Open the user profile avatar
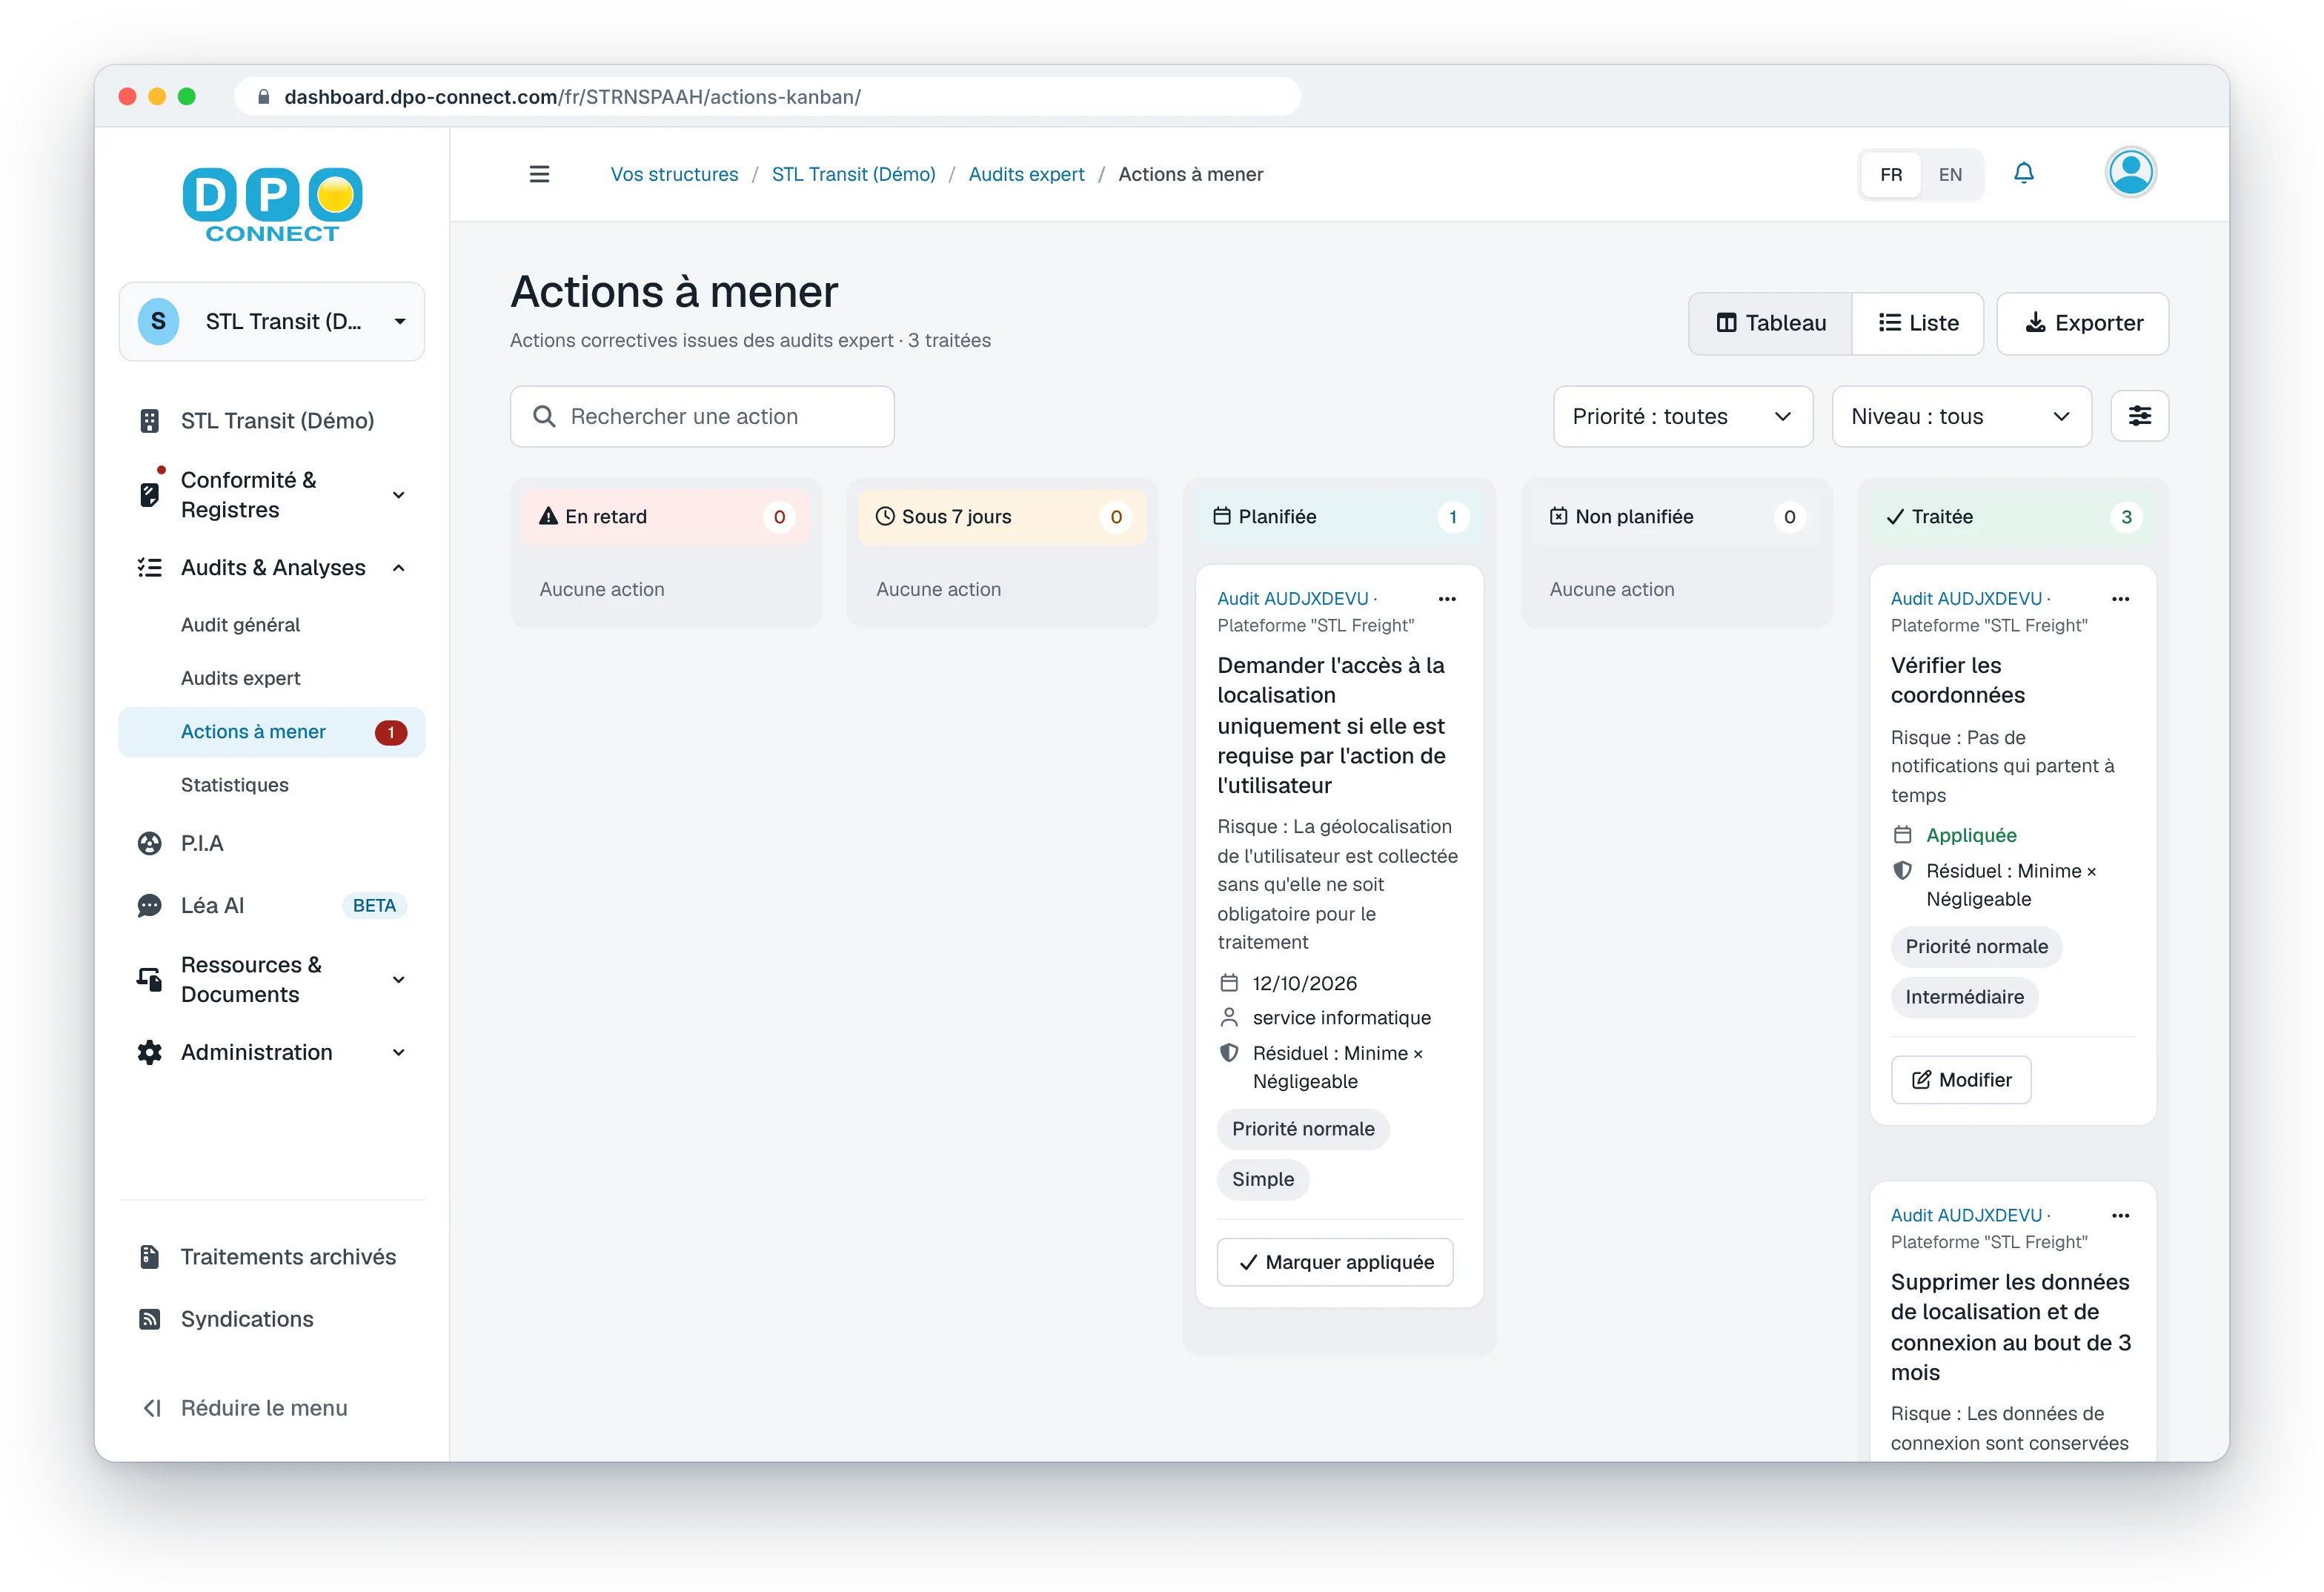The width and height of the screenshot is (2324, 1592). click(2130, 173)
